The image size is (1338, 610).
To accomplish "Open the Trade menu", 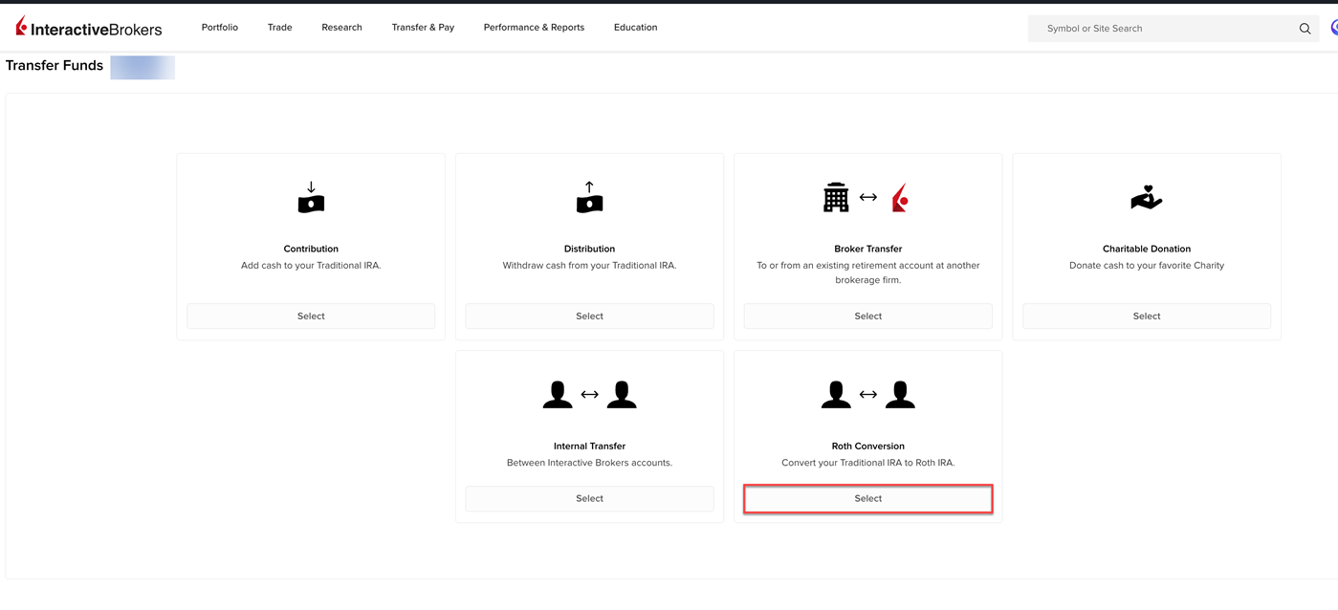I will click(280, 28).
